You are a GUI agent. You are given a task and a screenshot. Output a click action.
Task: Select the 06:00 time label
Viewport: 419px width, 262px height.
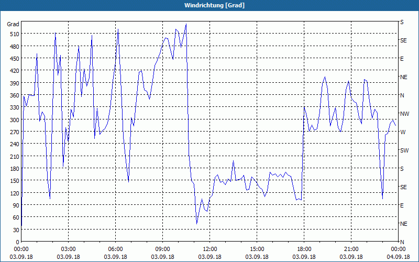pyautogui.click(x=115, y=249)
